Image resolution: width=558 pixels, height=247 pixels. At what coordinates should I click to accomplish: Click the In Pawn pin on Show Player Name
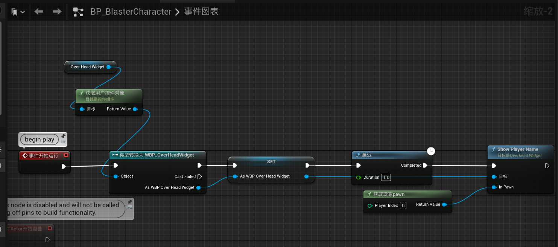coord(494,187)
